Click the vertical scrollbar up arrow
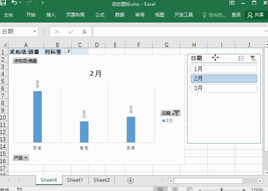The width and height of the screenshot is (268, 191). [266, 45]
